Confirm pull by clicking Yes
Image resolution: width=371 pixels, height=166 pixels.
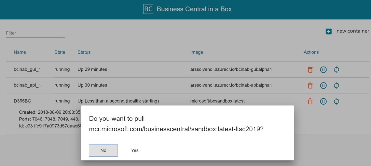pos(135,150)
